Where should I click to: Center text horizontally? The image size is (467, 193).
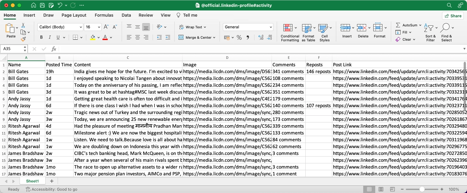point(138,37)
